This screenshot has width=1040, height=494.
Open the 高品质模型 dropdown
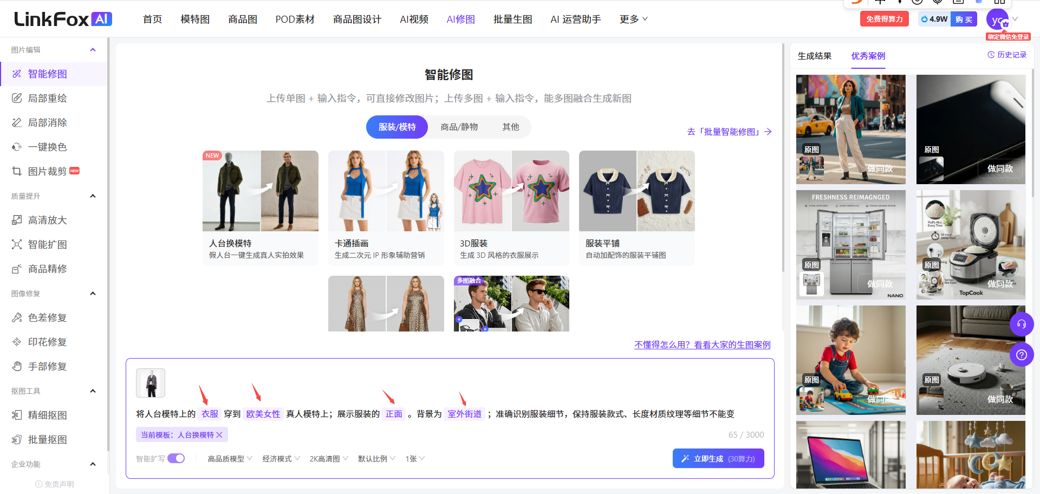[x=230, y=459]
